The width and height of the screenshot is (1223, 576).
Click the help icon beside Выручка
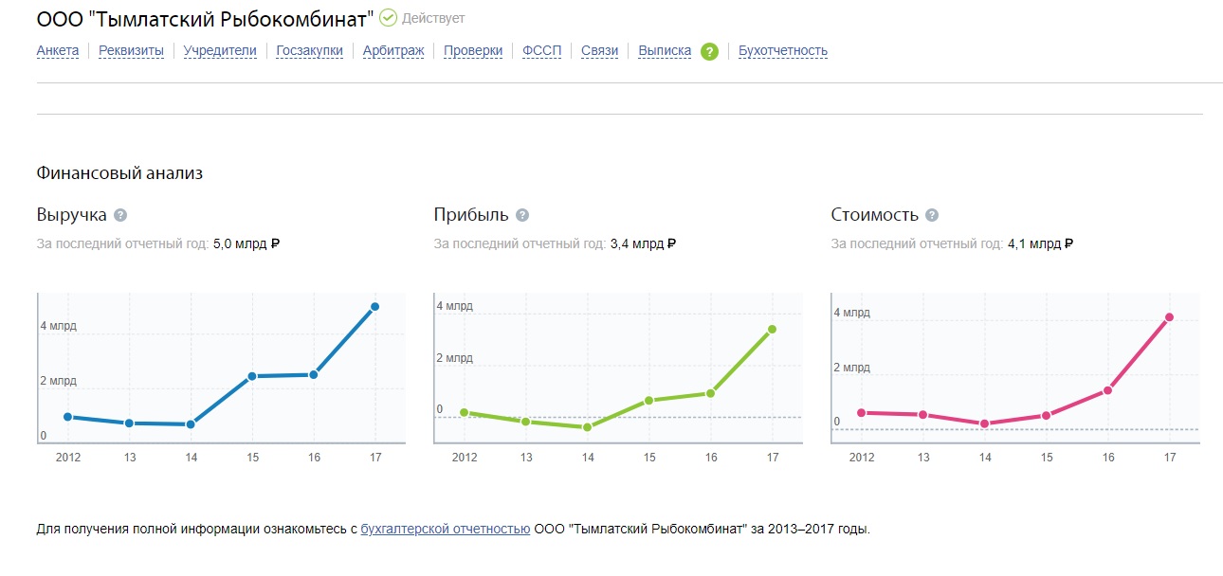tap(120, 215)
